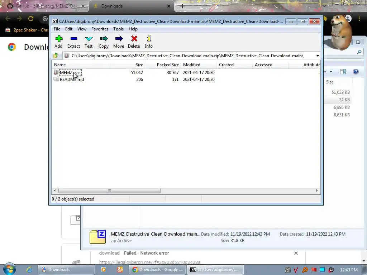Dismiss the failed download entry

[296, 253]
